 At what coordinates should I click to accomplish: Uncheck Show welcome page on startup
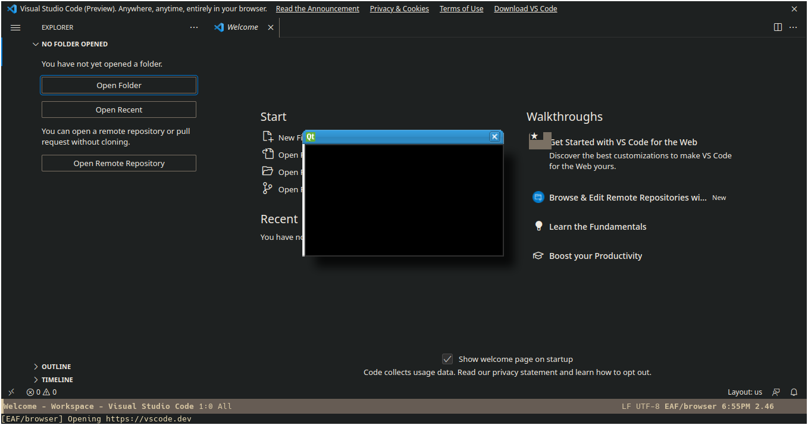point(447,359)
